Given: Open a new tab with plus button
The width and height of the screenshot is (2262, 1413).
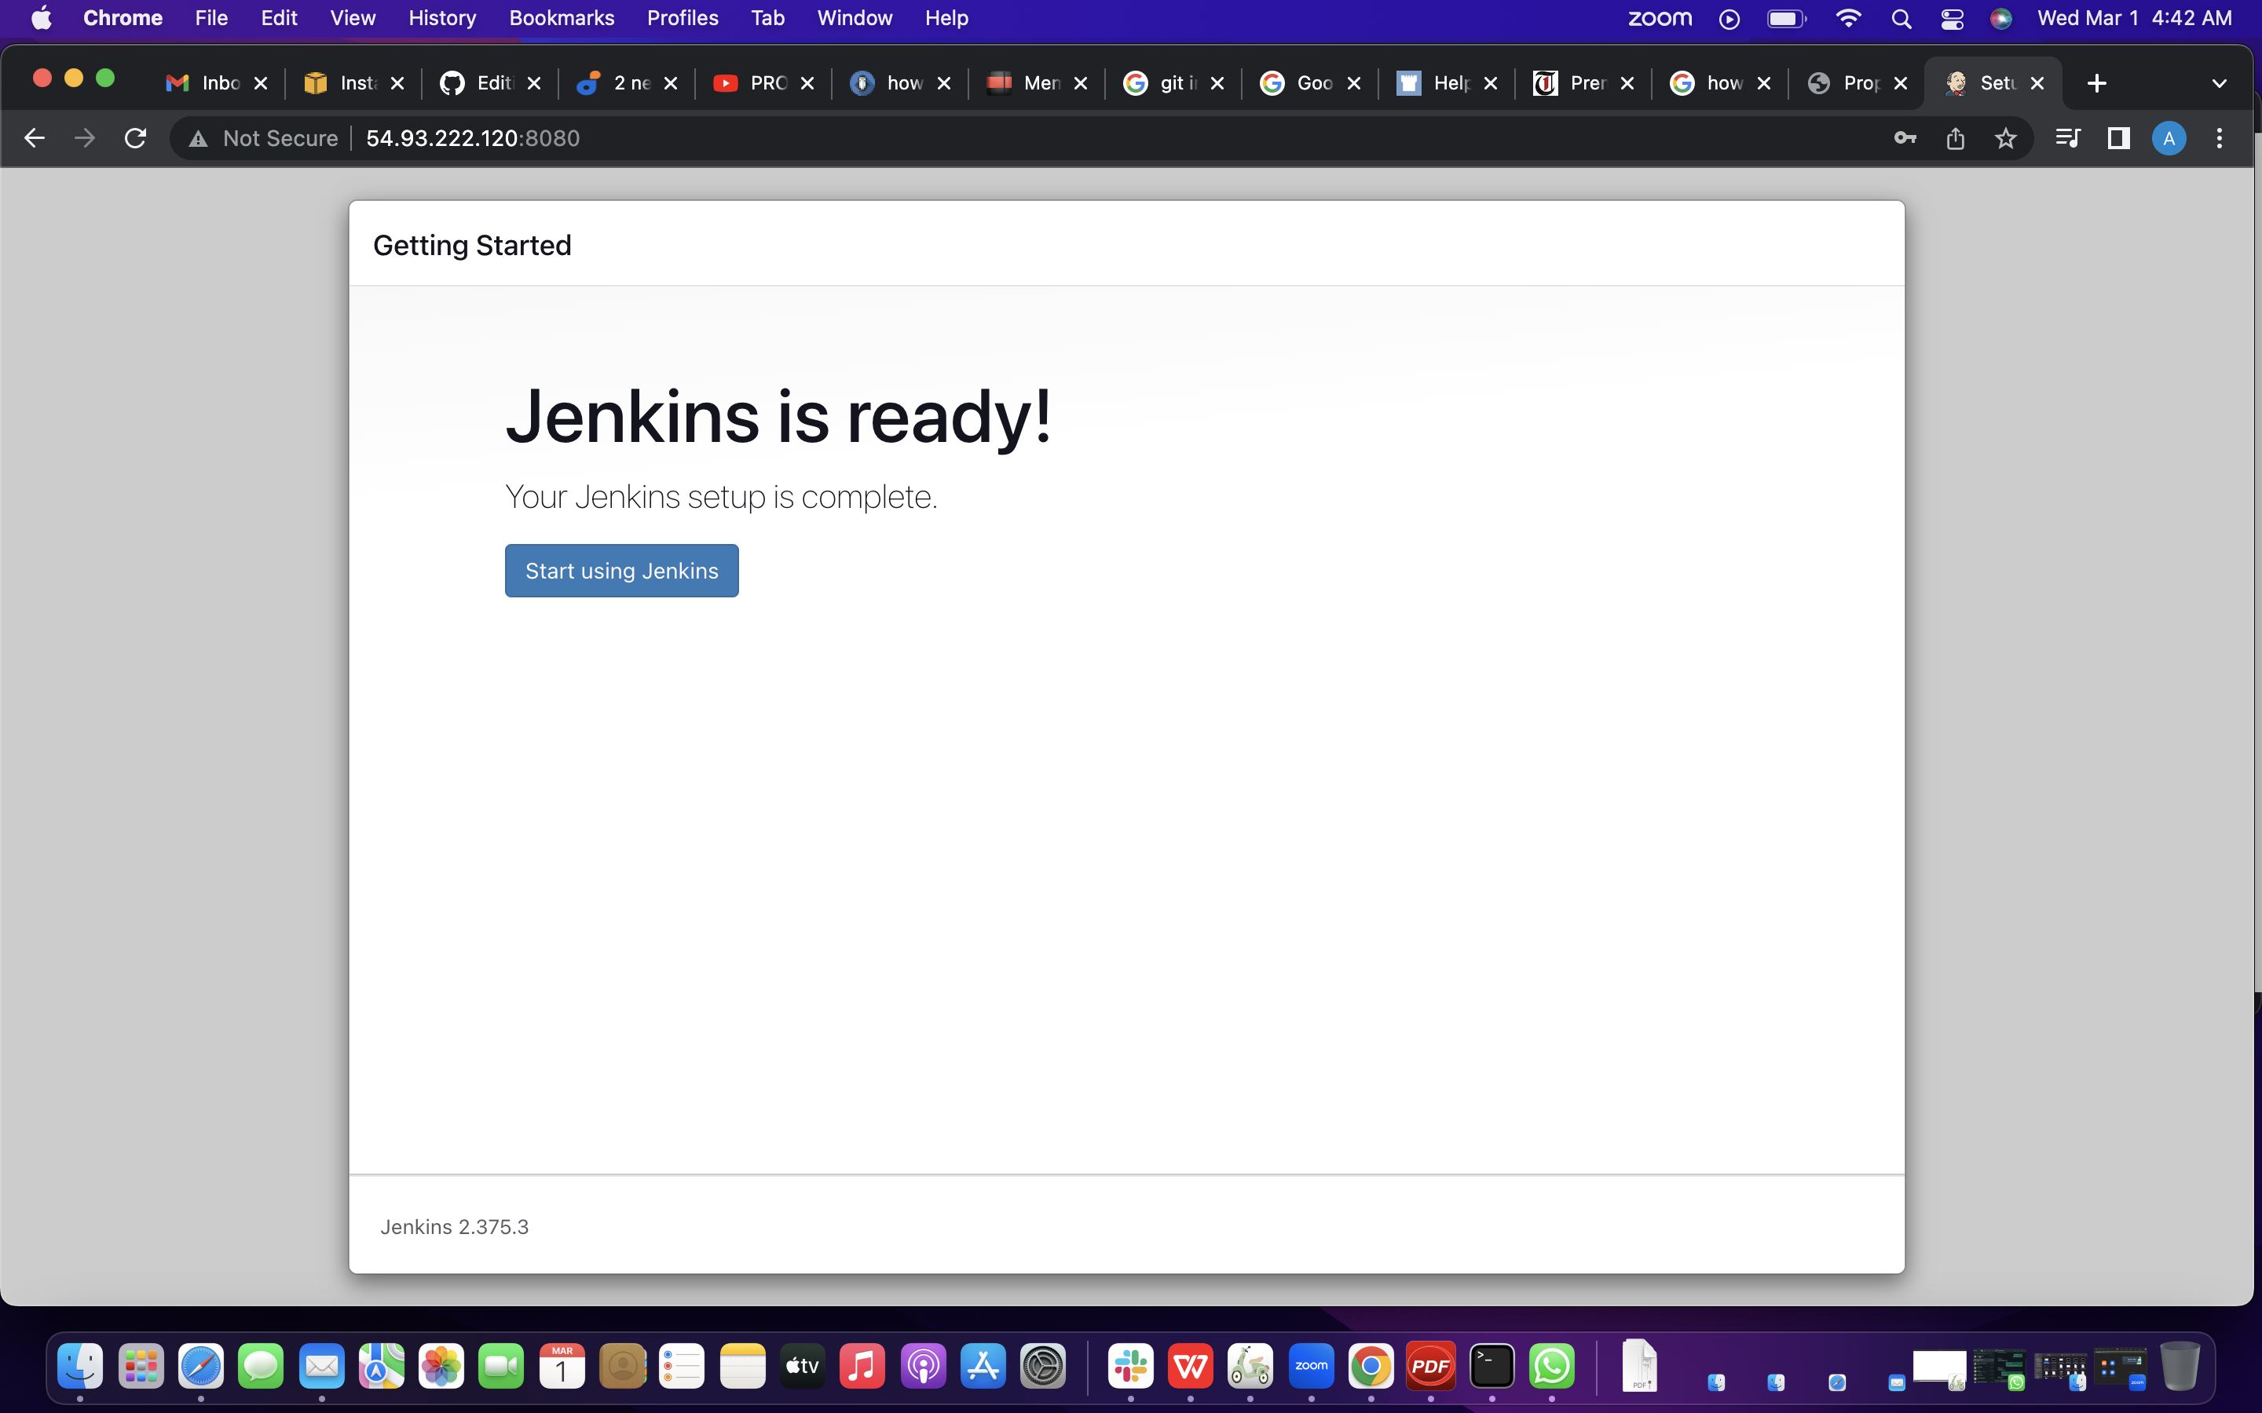Looking at the screenshot, I should (2096, 83).
